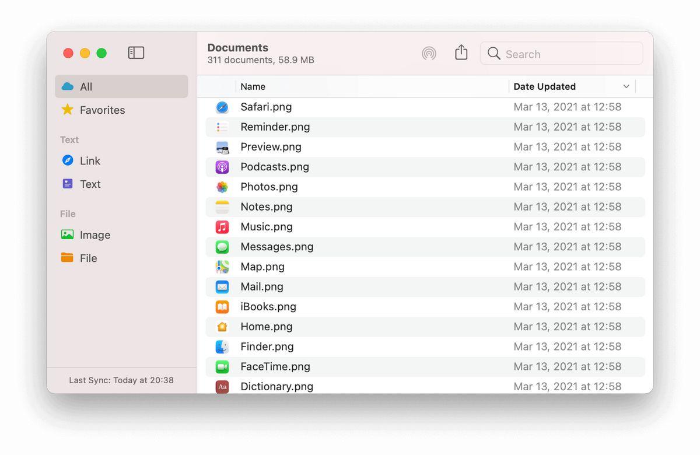The width and height of the screenshot is (700, 455).
Task: Show Image files category
Action: pos(94,235)
